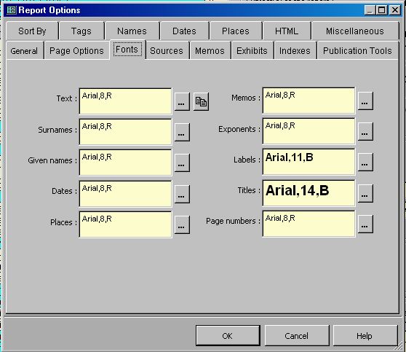
Task: Click the Titles font field showing Arial,14,B
Action: 309,193
